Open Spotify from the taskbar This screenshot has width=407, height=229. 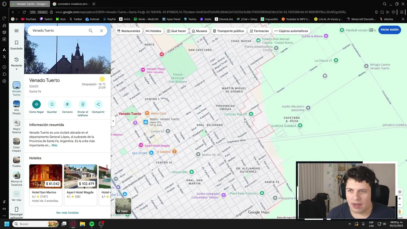pyautogui.click(x=92, y=224)
